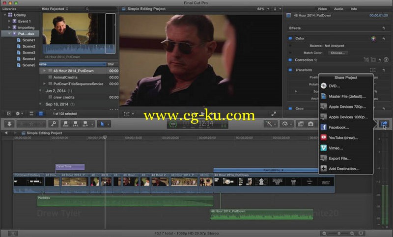Choose YouTube (drew) share option
This screenshot has width=393, height=237.
tap(346, 138)
